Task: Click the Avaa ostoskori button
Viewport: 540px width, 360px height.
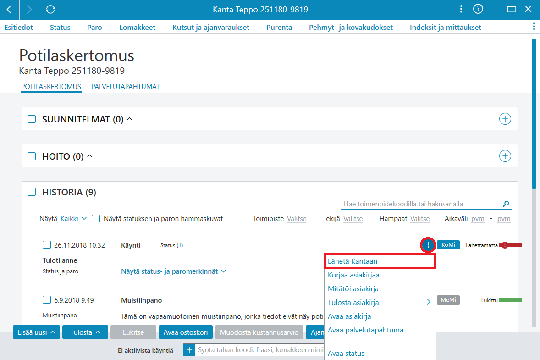Action: coord(186,332)
